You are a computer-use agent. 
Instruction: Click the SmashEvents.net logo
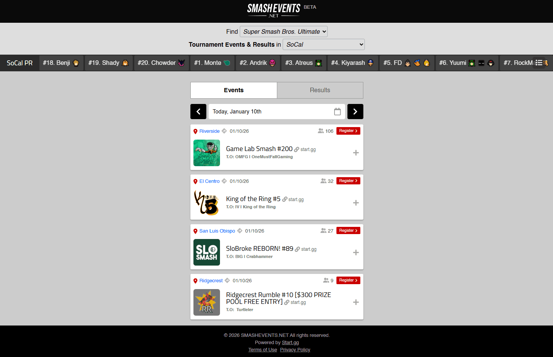[274, 11]
